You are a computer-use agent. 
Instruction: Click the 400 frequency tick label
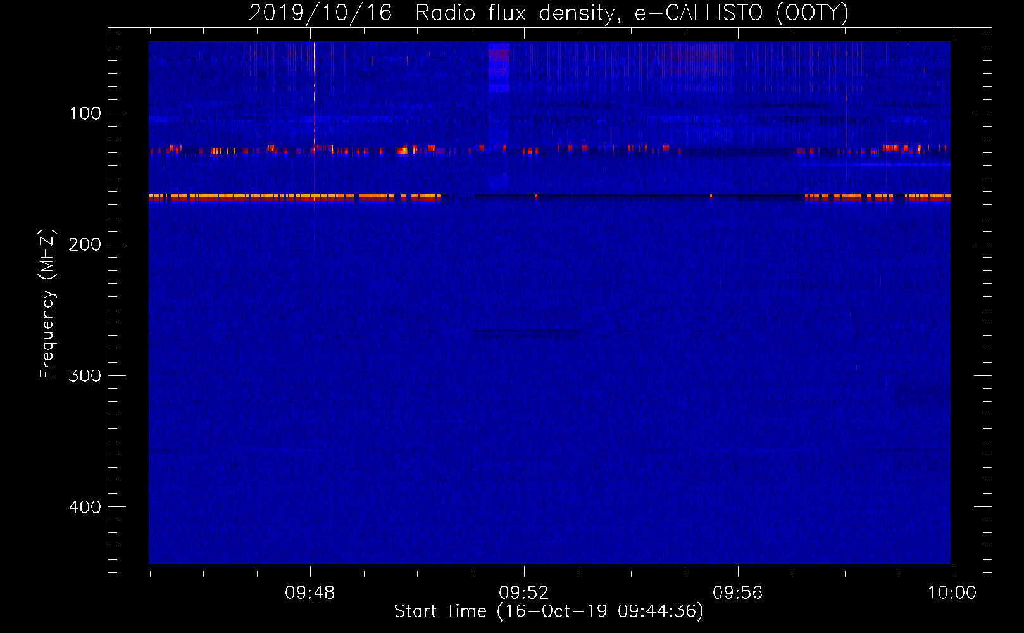click(x=85, y=507)
